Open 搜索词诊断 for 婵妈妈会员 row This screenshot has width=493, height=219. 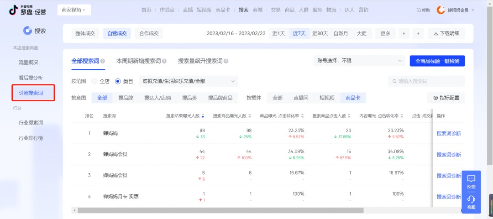pos(449,176)
